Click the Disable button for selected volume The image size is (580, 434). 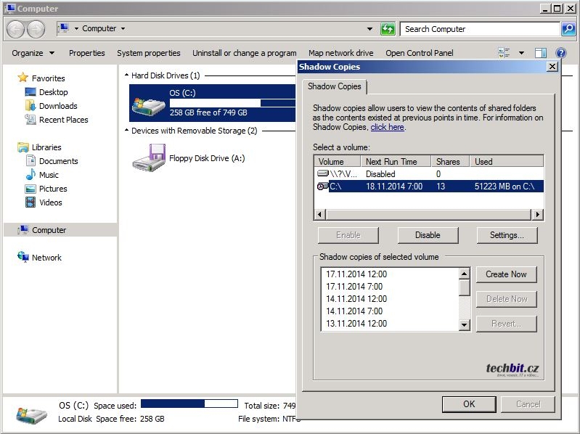pyautogui.click(x=428, y=235)
